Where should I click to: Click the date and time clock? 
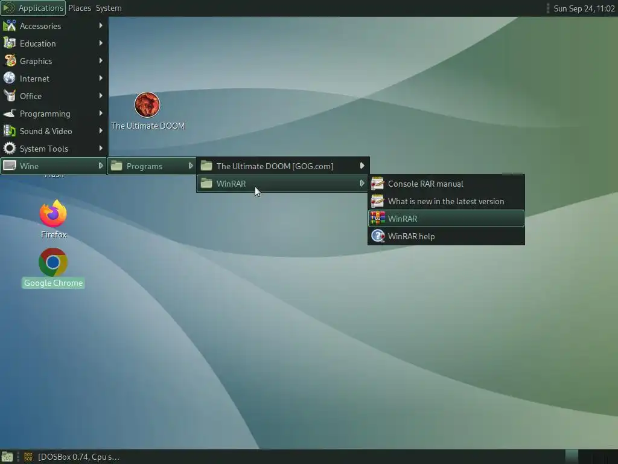point(584,8)
